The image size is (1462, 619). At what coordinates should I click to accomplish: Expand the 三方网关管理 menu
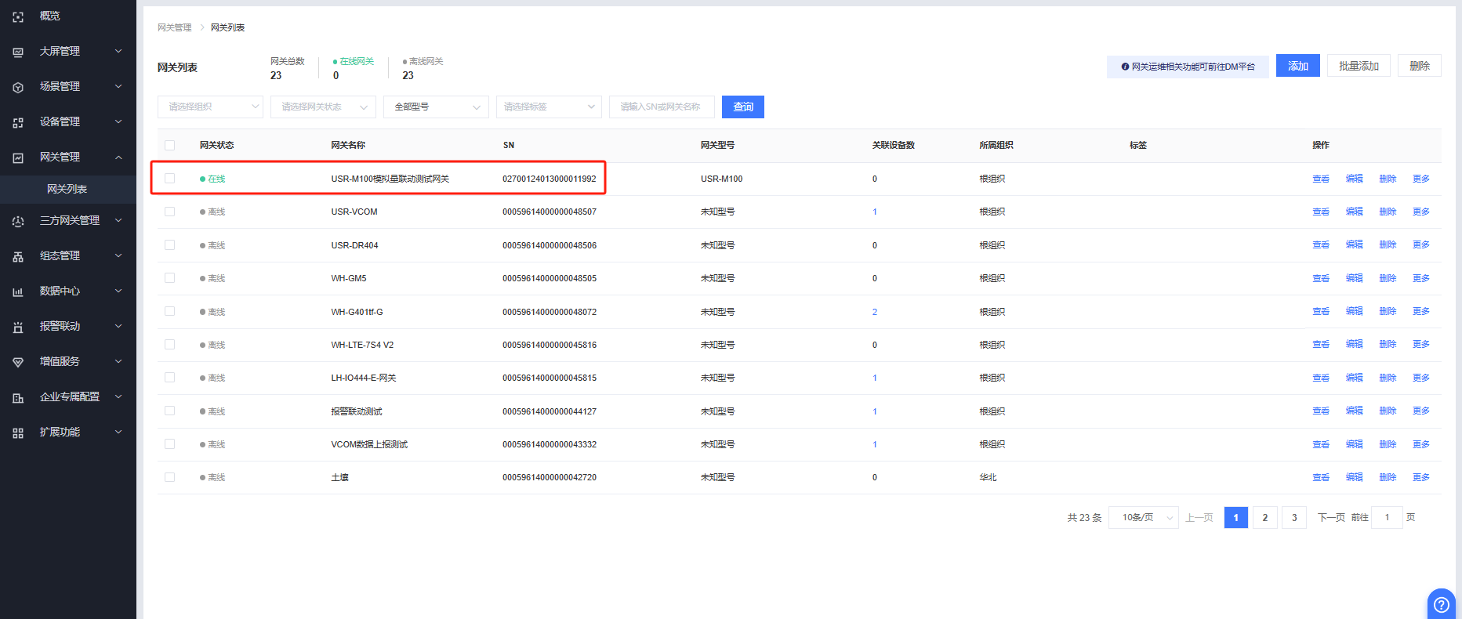(70, 220)
